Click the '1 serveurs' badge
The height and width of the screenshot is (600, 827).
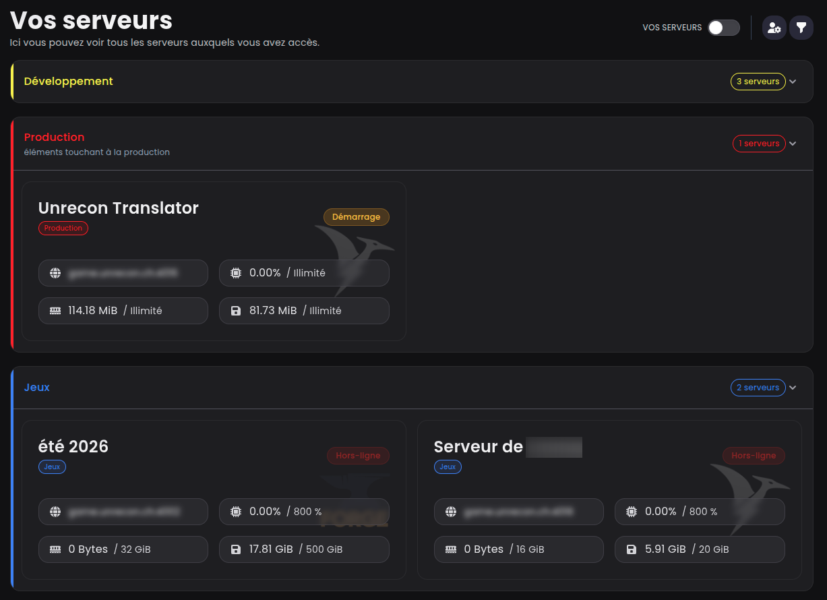[x=759, y=144]
